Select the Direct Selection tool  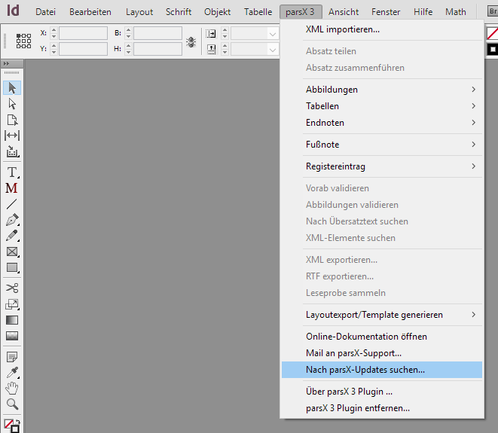point(12,104)
